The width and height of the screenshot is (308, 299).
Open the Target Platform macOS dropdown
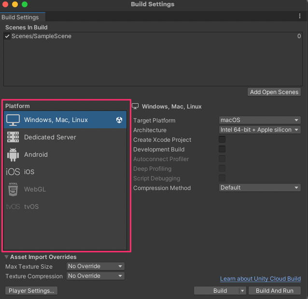pyautogui.click(x=260, y=120)
